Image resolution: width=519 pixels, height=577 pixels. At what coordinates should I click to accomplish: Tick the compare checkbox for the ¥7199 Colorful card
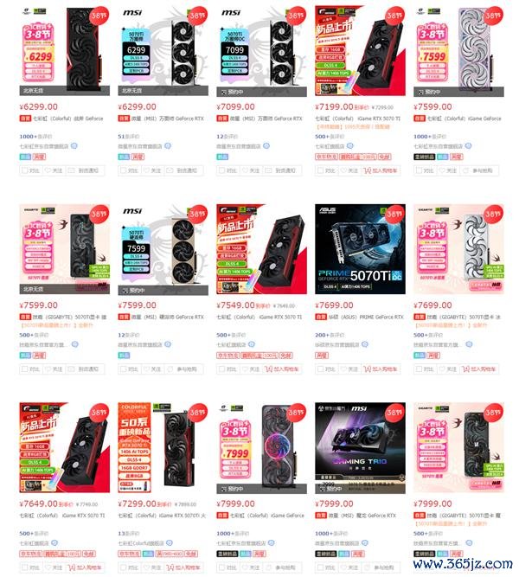[x=320, y=170]
